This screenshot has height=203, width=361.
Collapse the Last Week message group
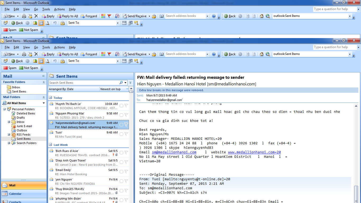(x=50, y=145)
